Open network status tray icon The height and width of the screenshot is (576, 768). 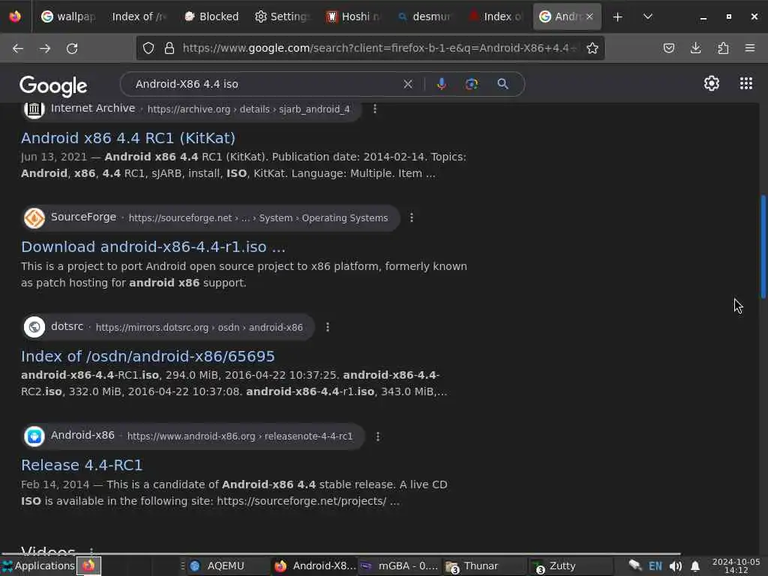635,565
